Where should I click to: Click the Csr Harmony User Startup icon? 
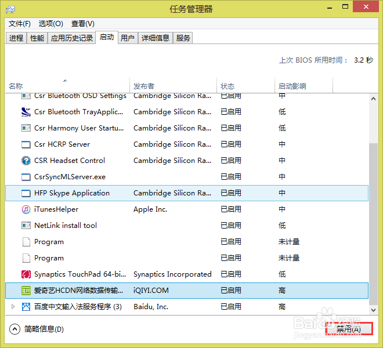coord(26,128)
